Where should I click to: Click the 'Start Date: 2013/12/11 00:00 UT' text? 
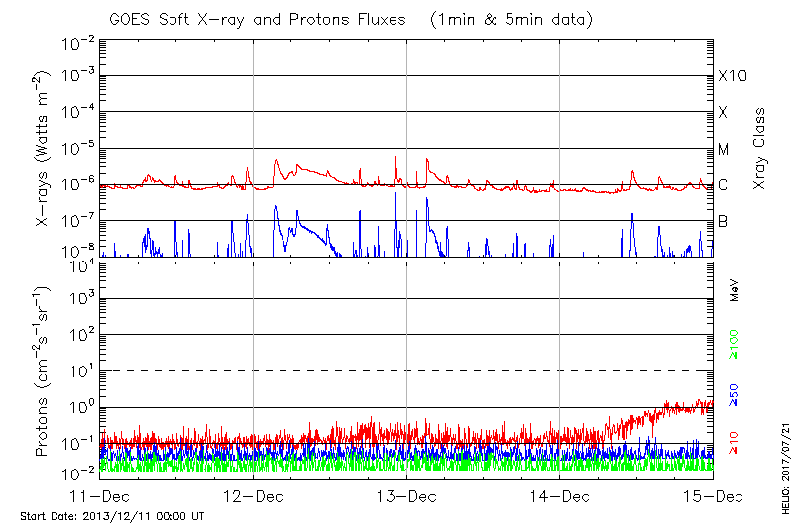point(111,516)
